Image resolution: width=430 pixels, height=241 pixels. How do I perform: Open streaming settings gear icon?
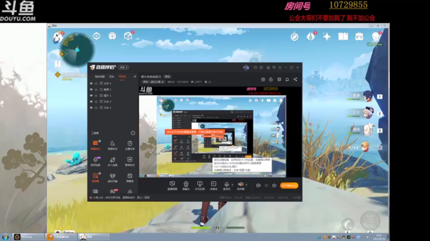tap(274, 185)
